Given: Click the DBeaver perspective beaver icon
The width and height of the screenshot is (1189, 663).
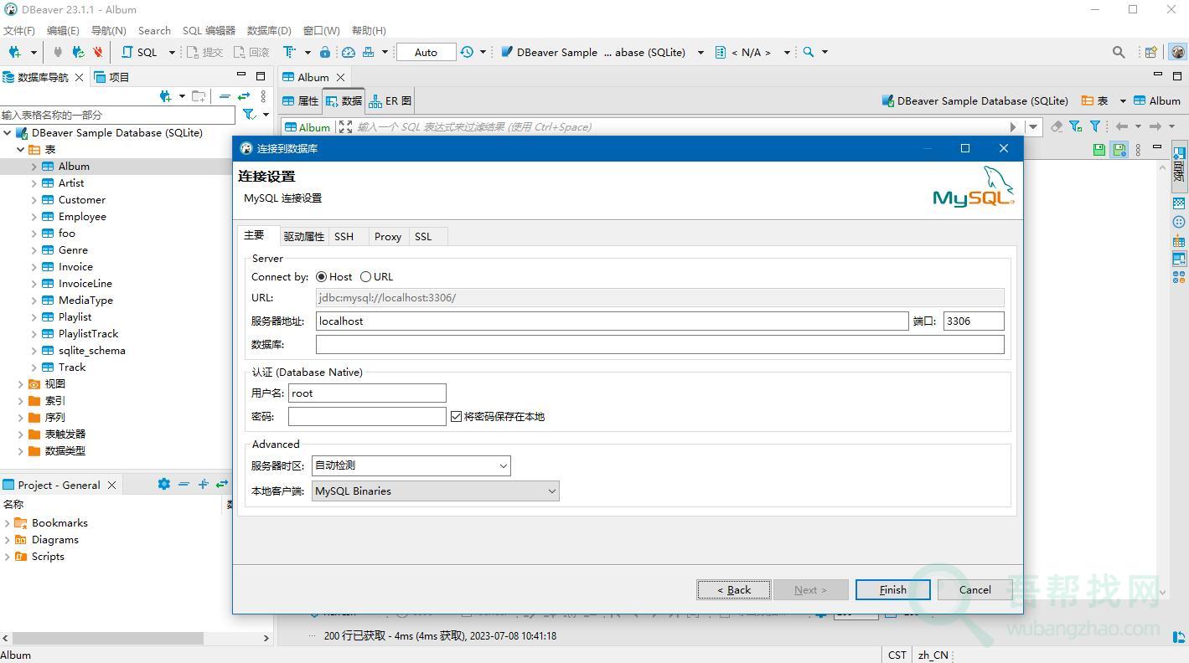Looking at the screenshot, I should point(1177,52).
